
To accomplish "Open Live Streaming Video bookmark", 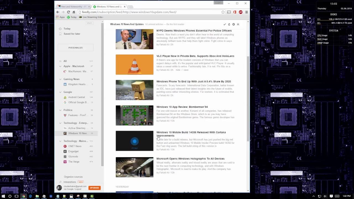I will (91, 17).
